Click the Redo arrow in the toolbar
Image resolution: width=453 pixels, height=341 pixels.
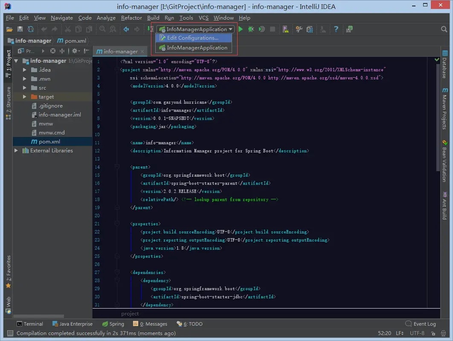54,29
